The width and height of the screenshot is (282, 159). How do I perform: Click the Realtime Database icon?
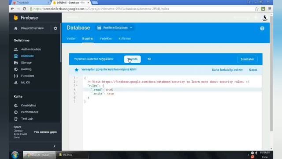tap(99, 27)
